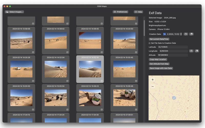The height and width of the screenshot is (128, 205).
Task: Click the map icon on the 15:06:23 photo card
Action: 101,110
